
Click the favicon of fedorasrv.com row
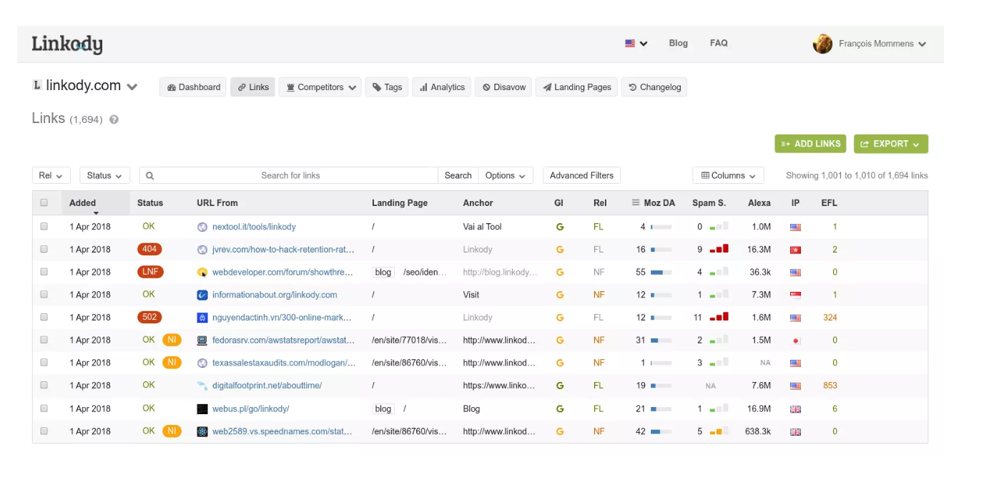pos(202,341)
